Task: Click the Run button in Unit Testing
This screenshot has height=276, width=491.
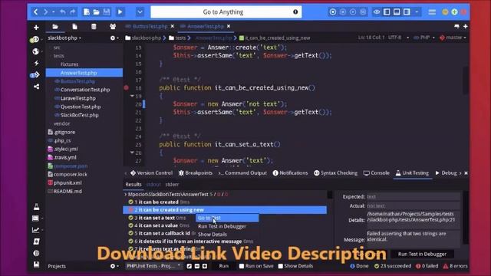Action: point(223,266)
